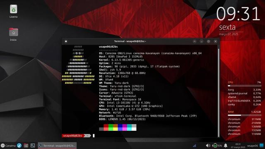
Task: Click the terminal window vertical scrollbar
Action: 219,93
